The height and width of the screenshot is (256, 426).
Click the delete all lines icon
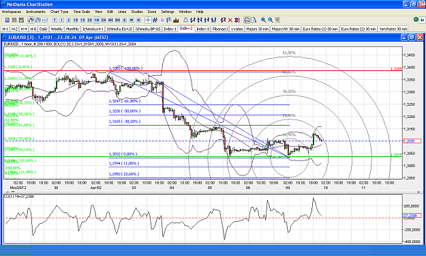pyautogui.click(x=237, y=20)
